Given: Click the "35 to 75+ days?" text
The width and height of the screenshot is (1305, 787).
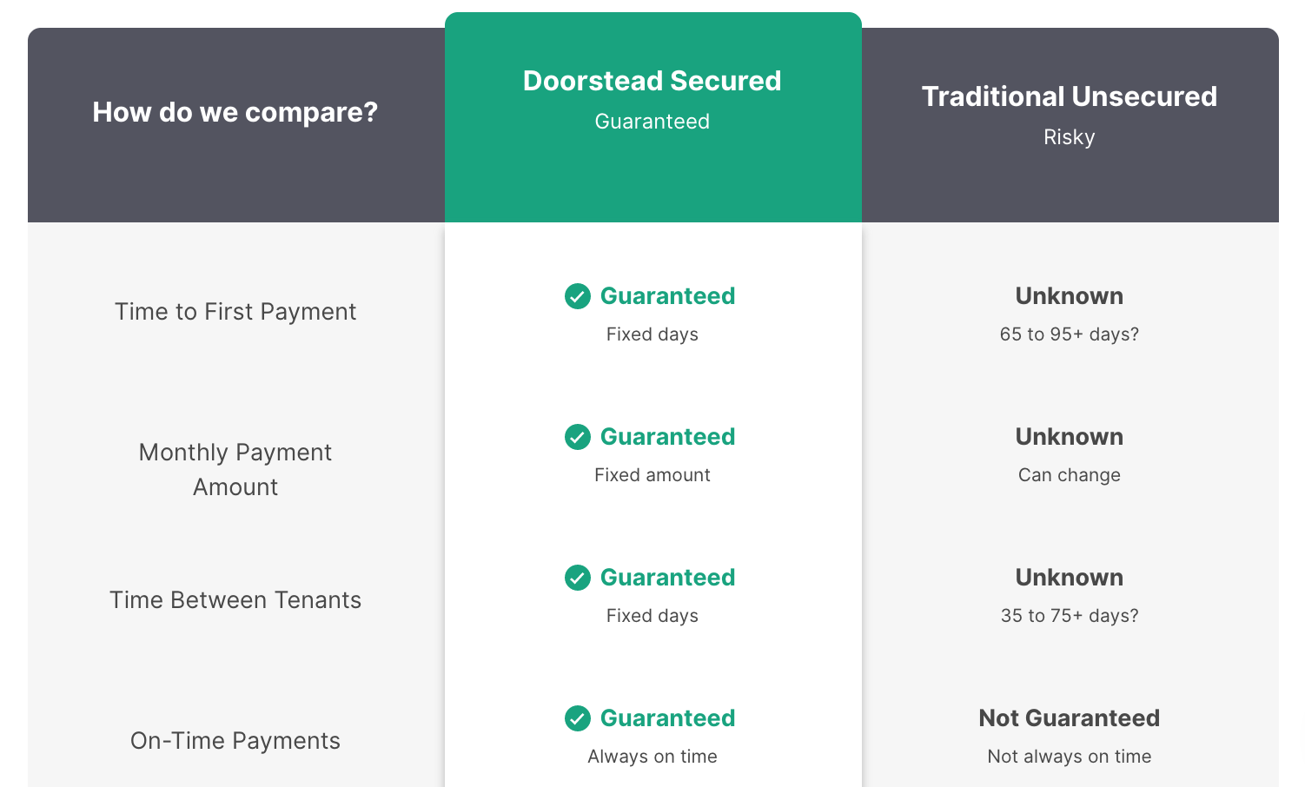Looking at the screenshot, I should [x=1069, y=616].
